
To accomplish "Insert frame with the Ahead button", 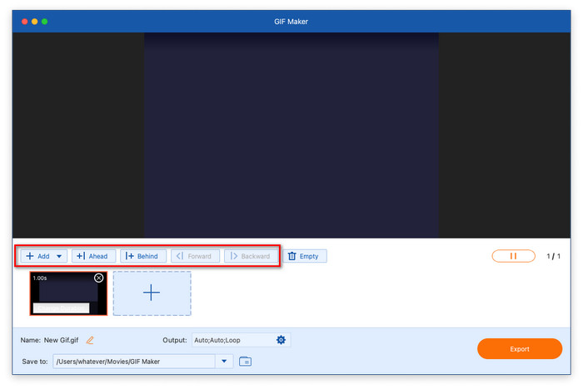I will click(x=93, y=256).
